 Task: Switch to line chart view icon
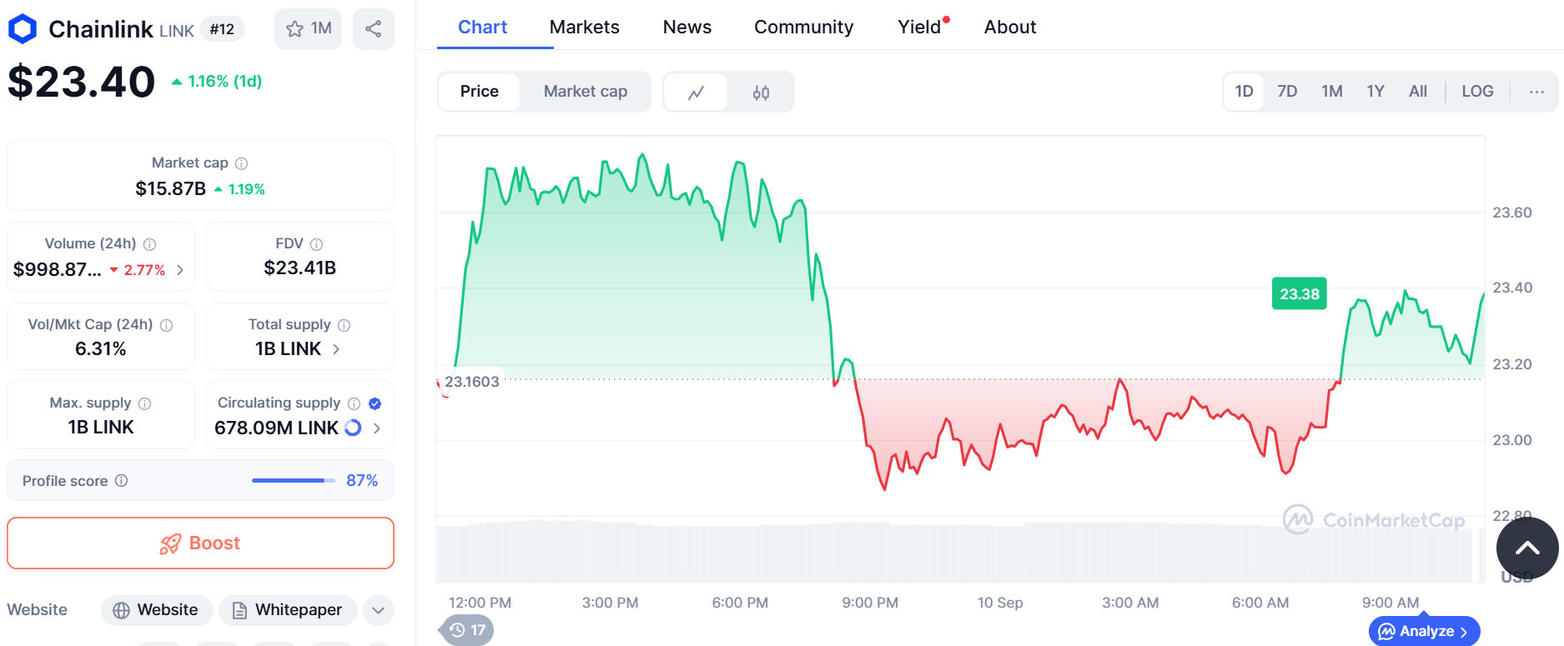point(696,93)
